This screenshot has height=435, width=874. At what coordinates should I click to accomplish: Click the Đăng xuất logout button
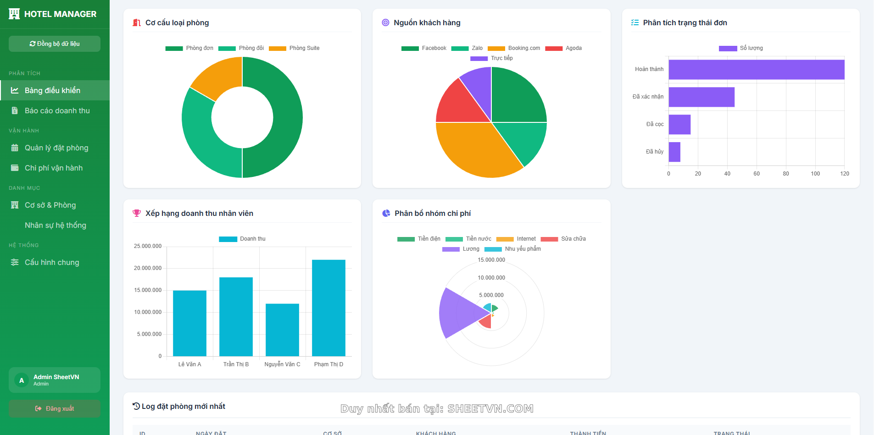pyautogui.click(x=55, y=408)
